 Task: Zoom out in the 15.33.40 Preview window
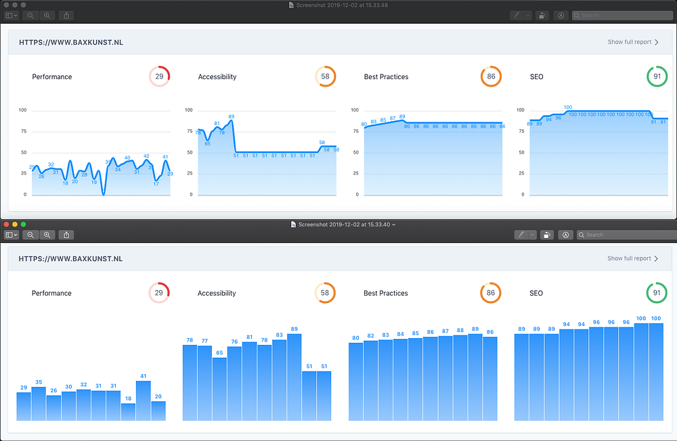pos(30,235)
